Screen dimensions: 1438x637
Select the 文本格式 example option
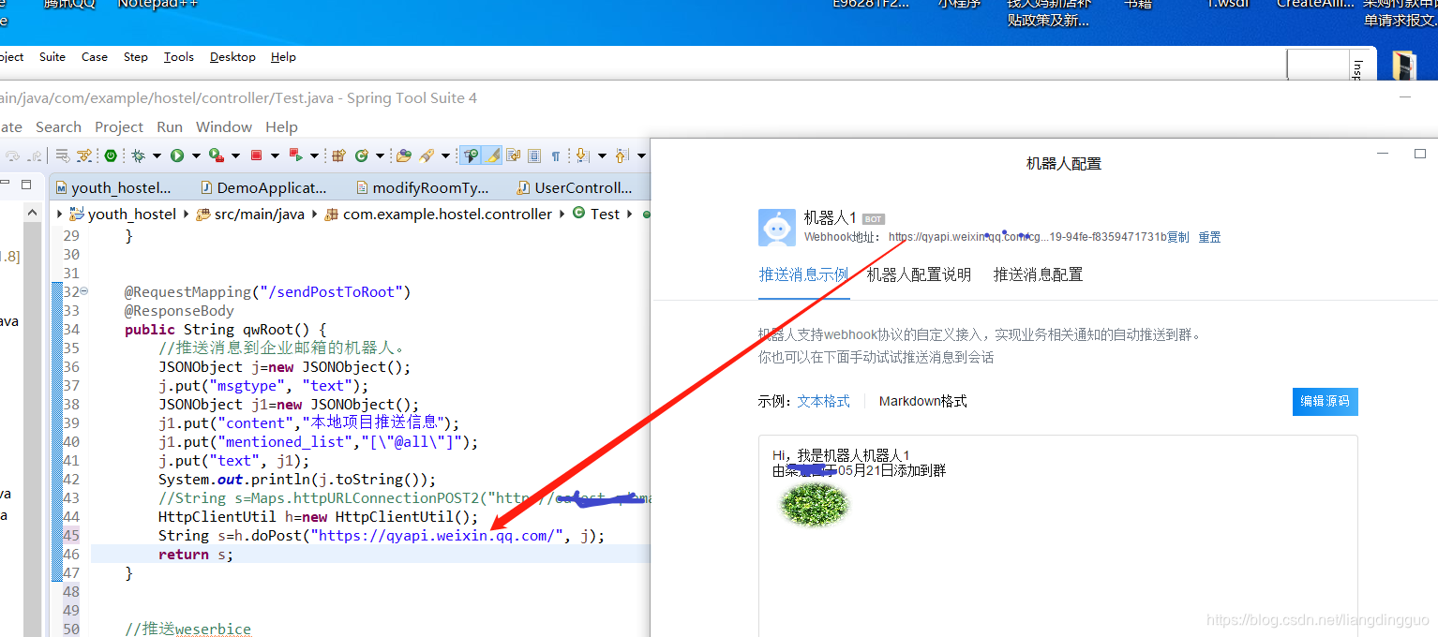point(823,400)
